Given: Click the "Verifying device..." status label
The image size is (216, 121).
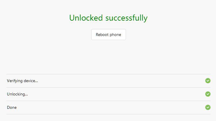Looking at the screenshot, I should tap(22, 81).
